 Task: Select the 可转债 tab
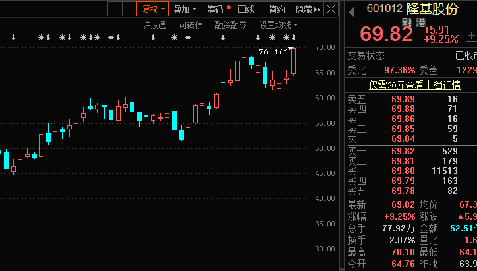(x=190, y=25)
